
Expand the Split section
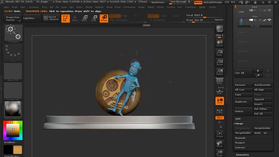tap(238, 119)
